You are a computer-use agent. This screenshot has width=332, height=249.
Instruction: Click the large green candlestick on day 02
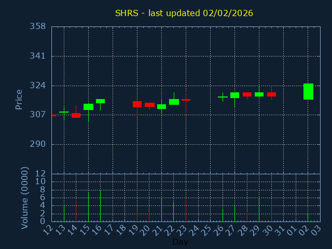[308, 91]
